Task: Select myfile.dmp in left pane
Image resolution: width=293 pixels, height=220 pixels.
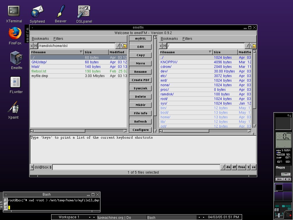Action: point(78,76)
